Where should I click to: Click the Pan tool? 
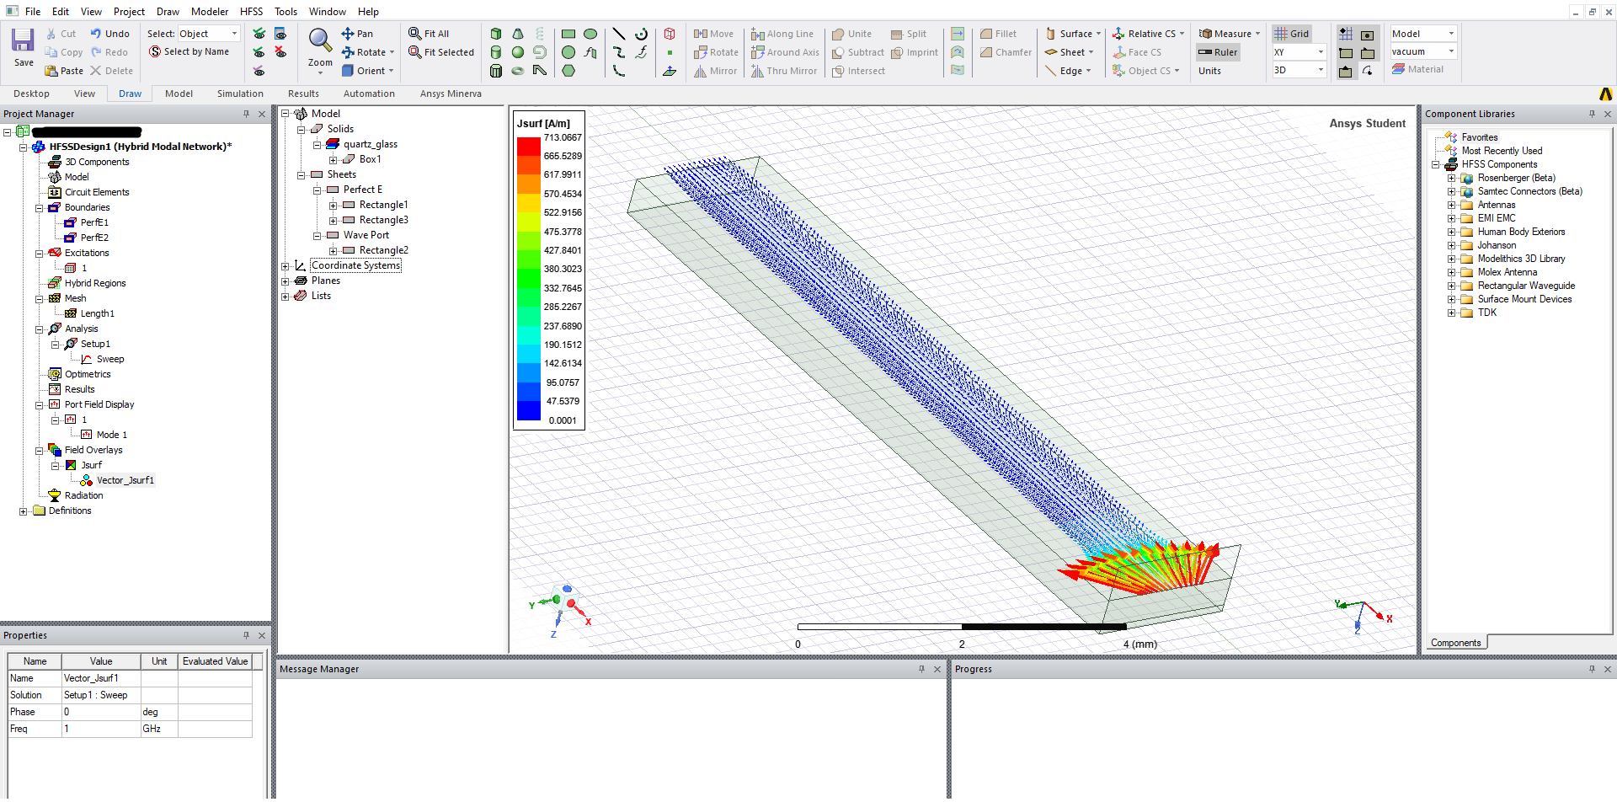point(357,34)
